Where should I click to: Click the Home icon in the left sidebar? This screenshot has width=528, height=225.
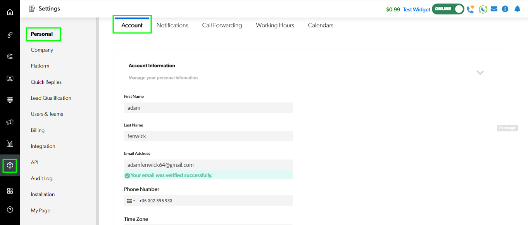pyautogui.click(x=10, y=12)
